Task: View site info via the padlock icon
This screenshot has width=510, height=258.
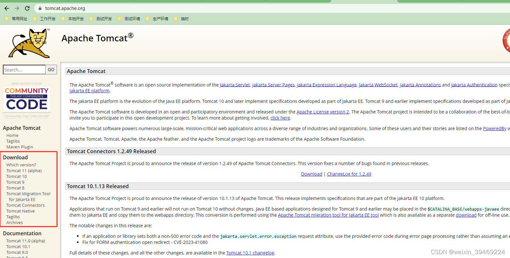Action: pos(40,8)
